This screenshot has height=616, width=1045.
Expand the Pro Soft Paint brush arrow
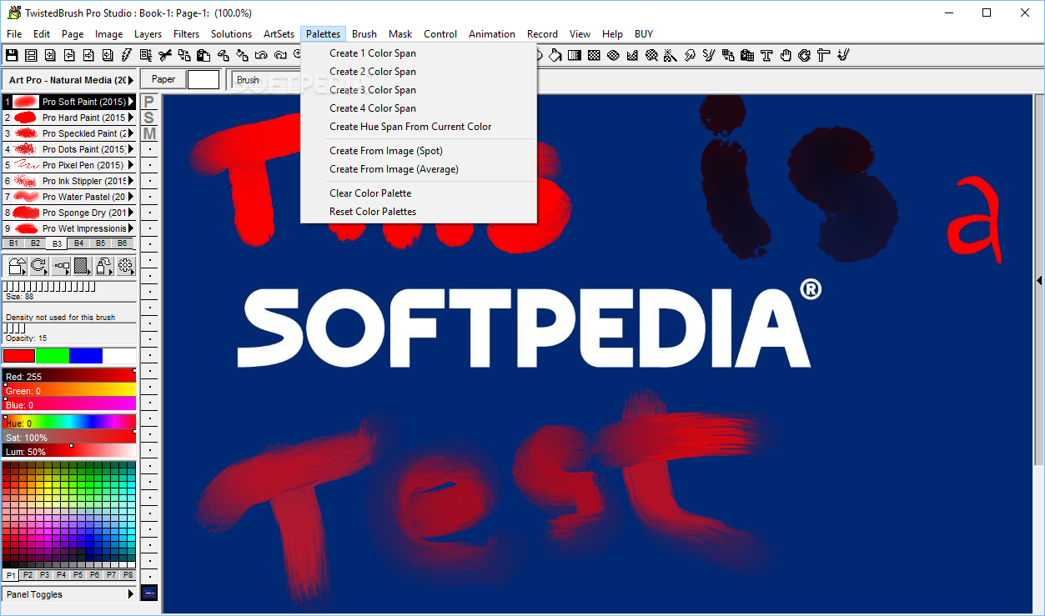click(131, 102)
